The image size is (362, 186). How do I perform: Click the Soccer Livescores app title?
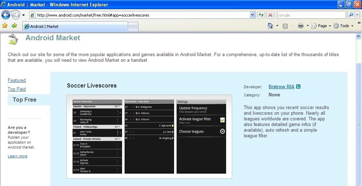click(x=92, y=86)
